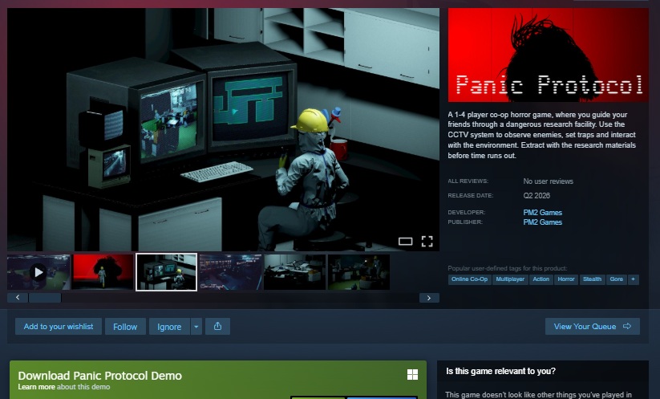
Task: Enter fullscreen view of screenshot
Action: pos(427,242)
